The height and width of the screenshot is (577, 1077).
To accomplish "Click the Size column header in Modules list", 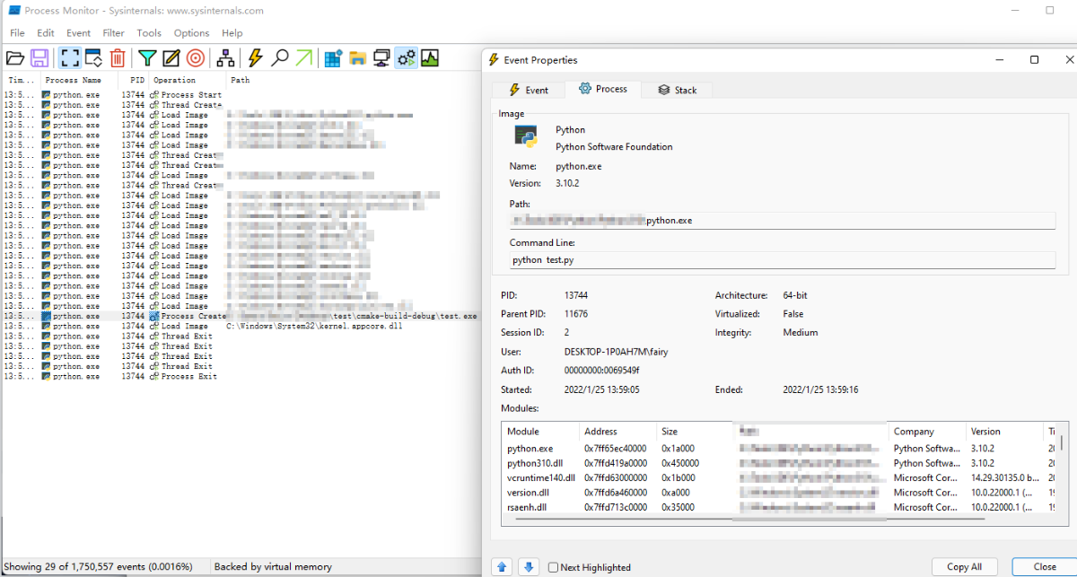I will click(694, 432).
